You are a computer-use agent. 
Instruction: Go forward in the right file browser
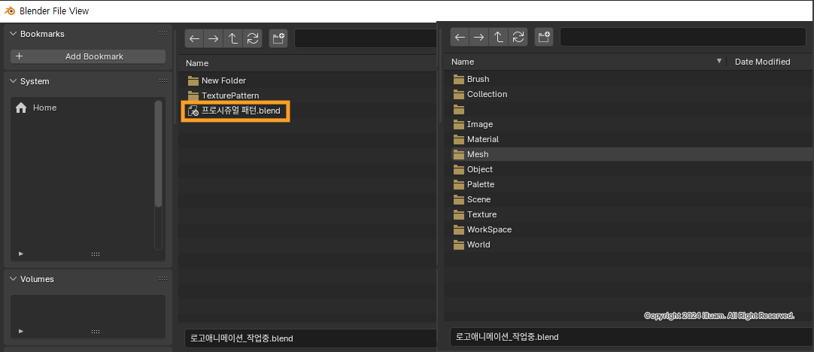click(x=478, y=37)
